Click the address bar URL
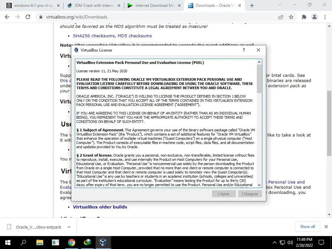332x249 pixels. [x=77, y=17]
